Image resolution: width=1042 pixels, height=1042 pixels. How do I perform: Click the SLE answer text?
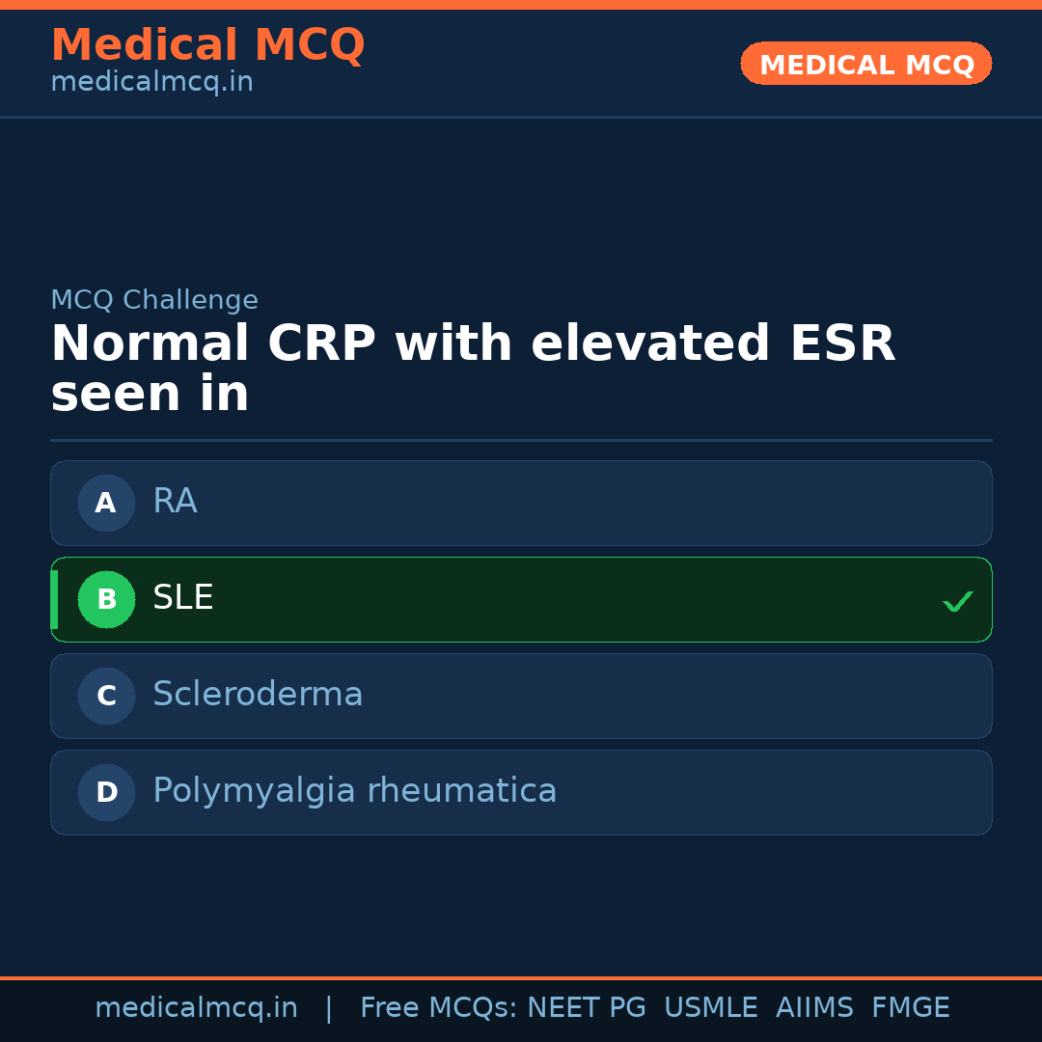(x=183, y=598)
